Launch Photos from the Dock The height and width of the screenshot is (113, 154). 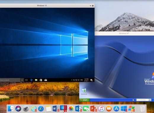(x=71, y=109)
